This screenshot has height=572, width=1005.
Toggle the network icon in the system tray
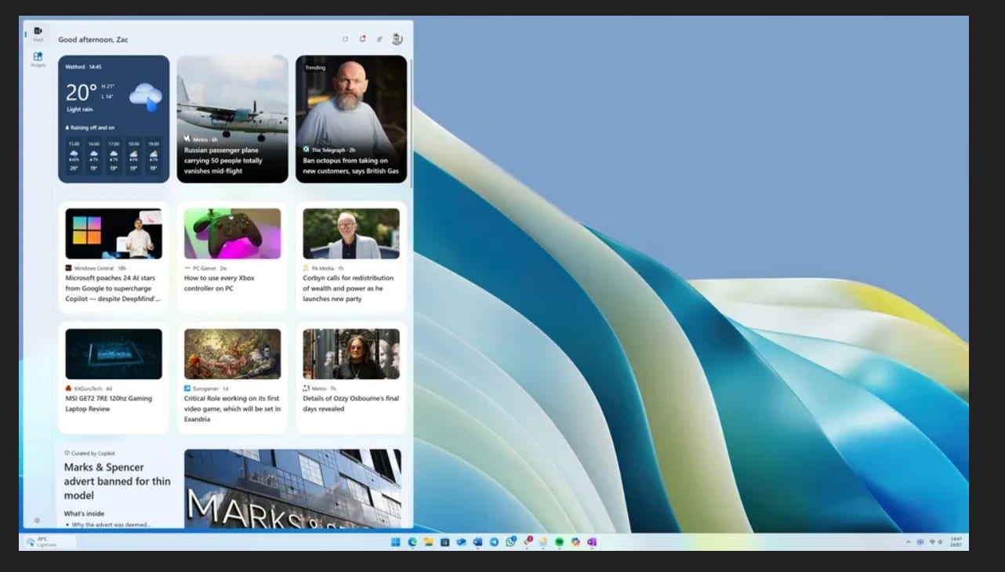point(931,541)
